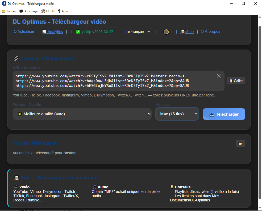
Task: Click the green checkmark icon beside yt-dlp
Action: (78, 32)
